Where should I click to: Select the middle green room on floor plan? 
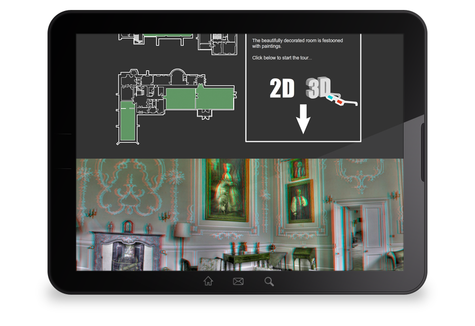[x=180, y=99]
